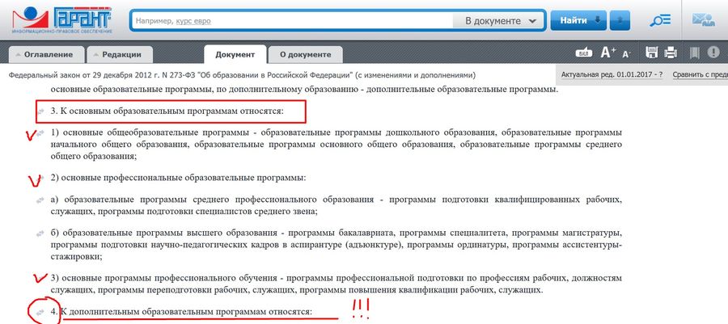728x324 pixels.
Task: Click the Найти search button
Action: [578, 20]
